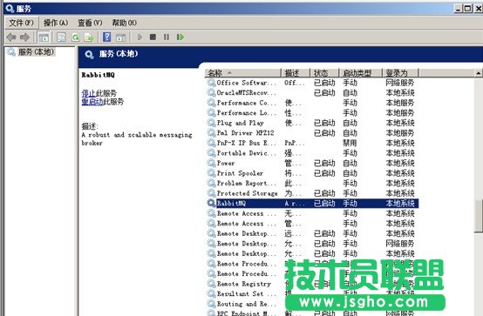Click the gear icon beside Plug and Play
The height and width of the screenshot is (316, 483).
tap(211, 123)
